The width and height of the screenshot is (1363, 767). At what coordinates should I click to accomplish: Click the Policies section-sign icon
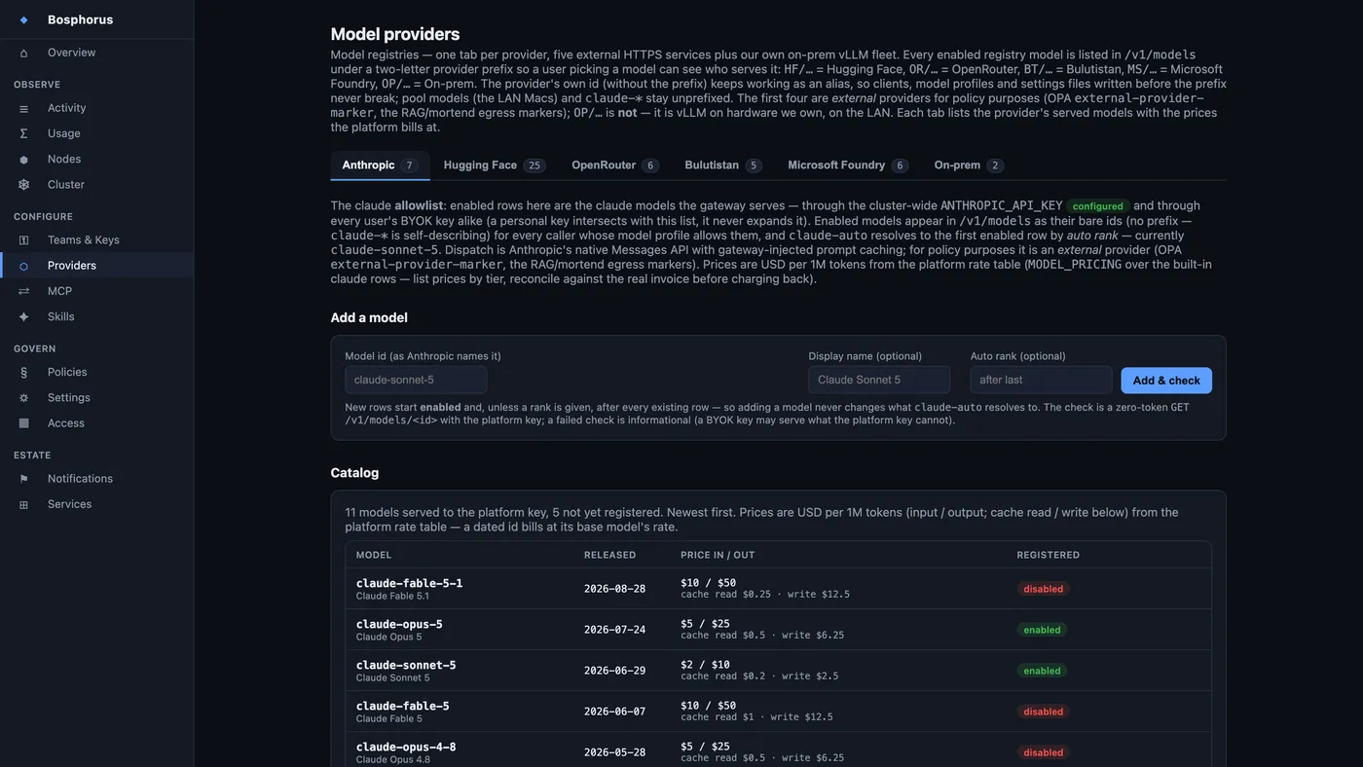[x=23, y=372]
